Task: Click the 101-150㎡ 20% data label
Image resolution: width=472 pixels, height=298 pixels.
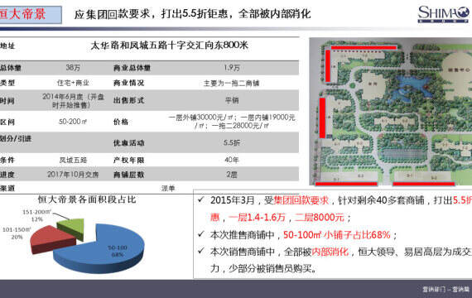Action: point(17,233)
